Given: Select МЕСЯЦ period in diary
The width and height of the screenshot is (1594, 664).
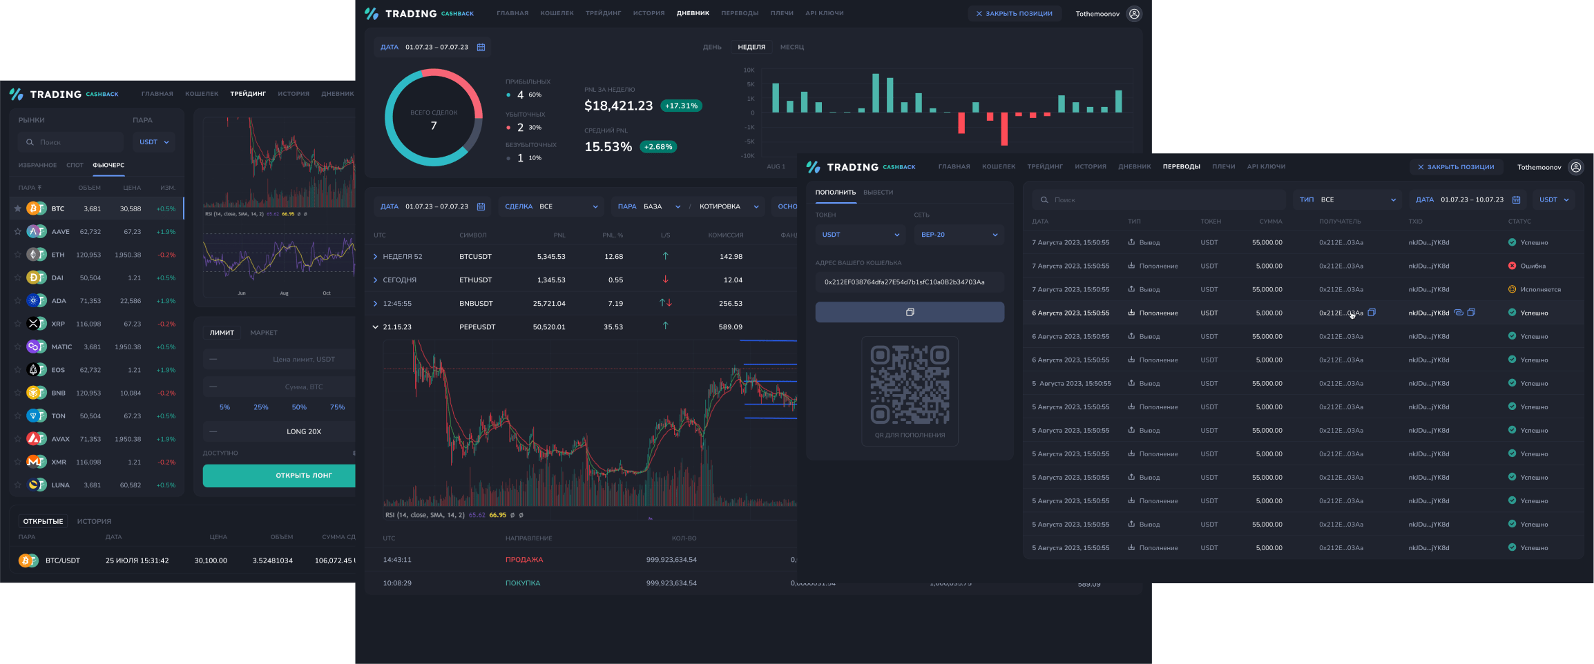Looking at the screenshot, I should pos(792,47).
